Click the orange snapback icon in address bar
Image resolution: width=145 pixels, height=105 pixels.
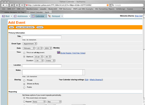(108, 5)
